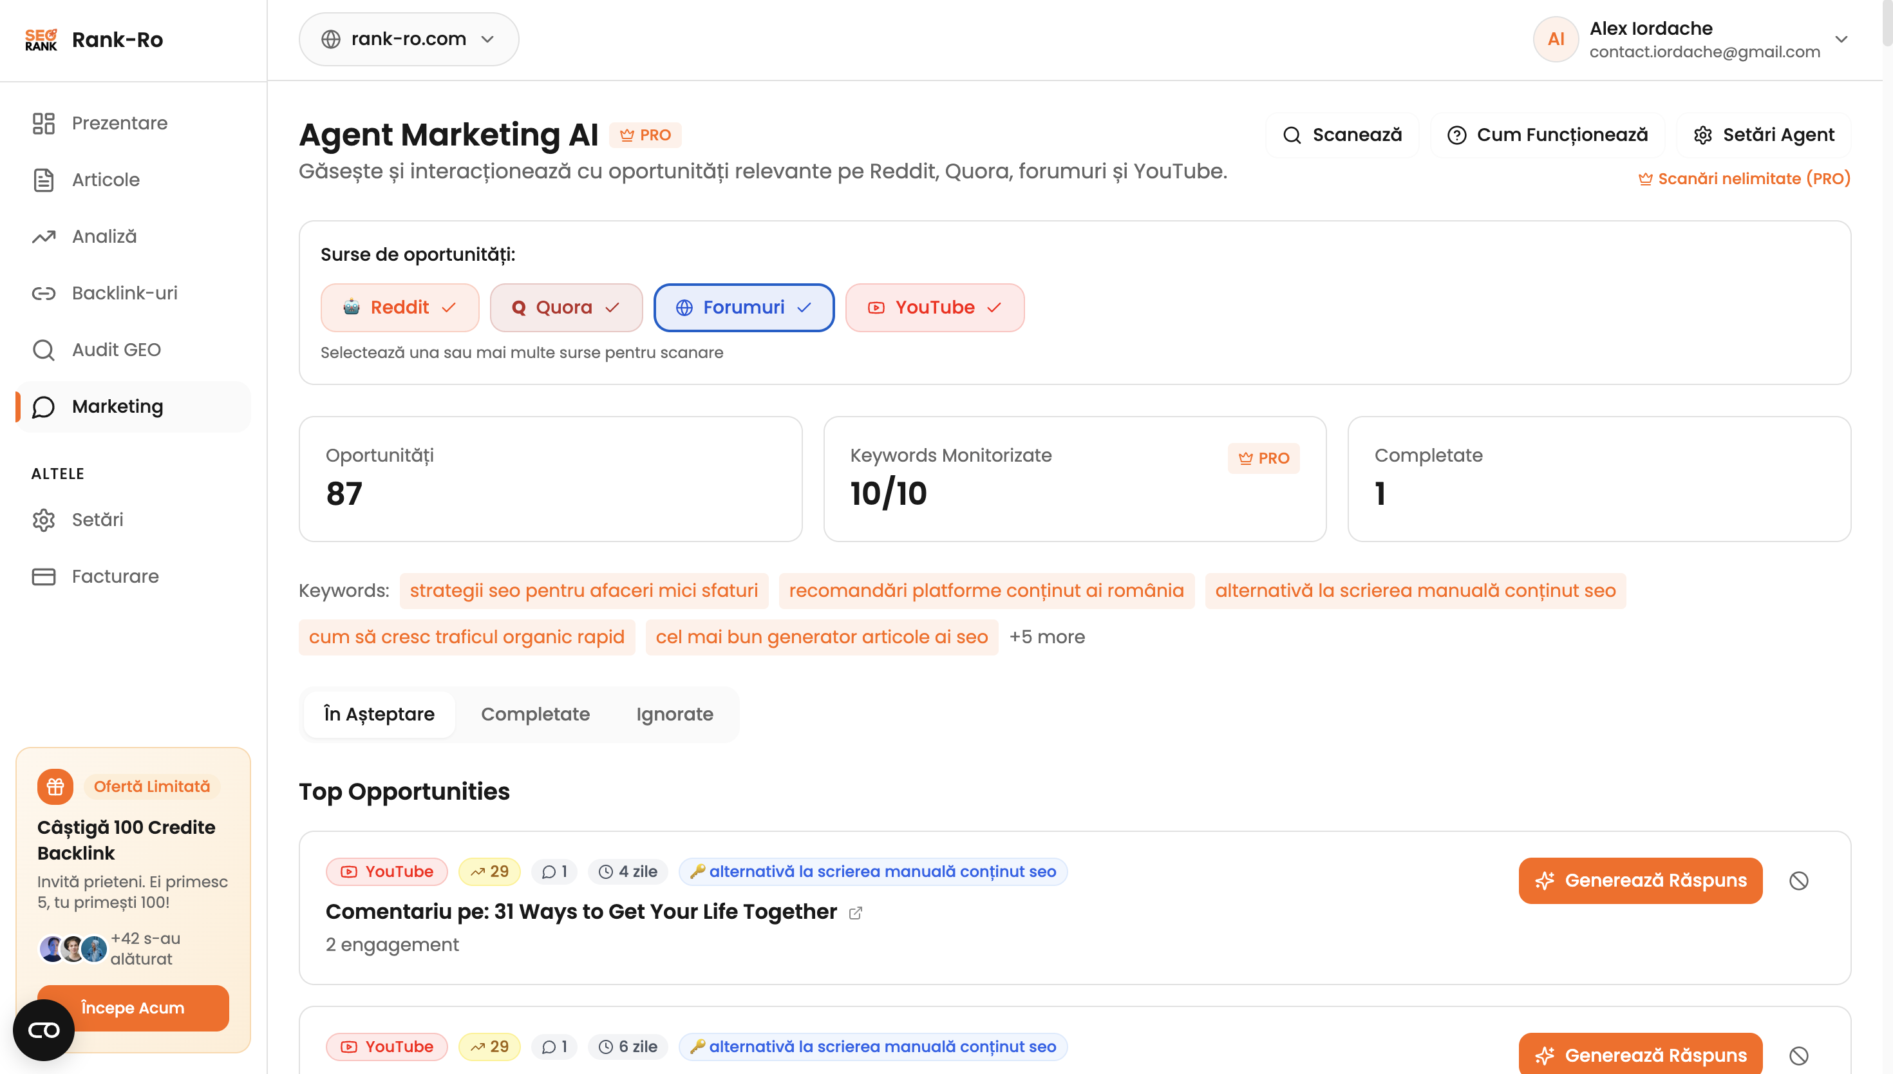Screen dimensions: 1893x1074
Task: Click the page vertical scrollbar
Action: coord(1887,22)
